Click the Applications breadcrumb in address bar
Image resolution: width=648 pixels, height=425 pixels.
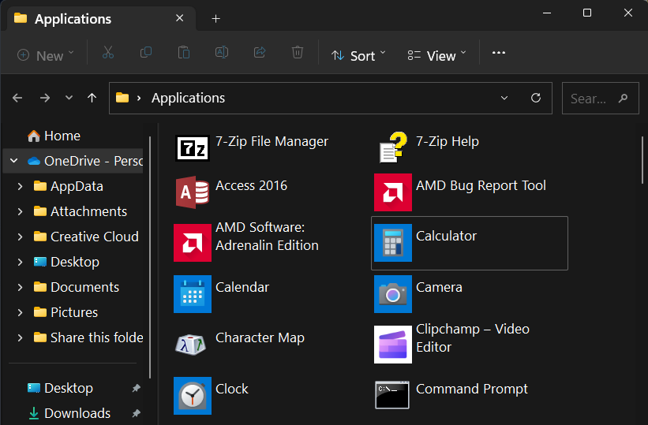(188, 98)
